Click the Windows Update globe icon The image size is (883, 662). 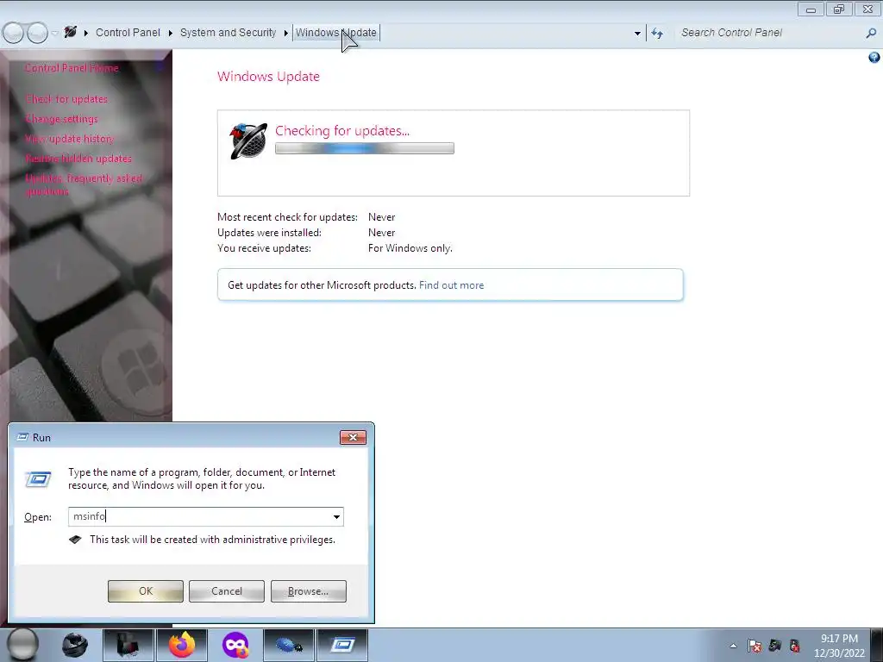pos(247,141)
